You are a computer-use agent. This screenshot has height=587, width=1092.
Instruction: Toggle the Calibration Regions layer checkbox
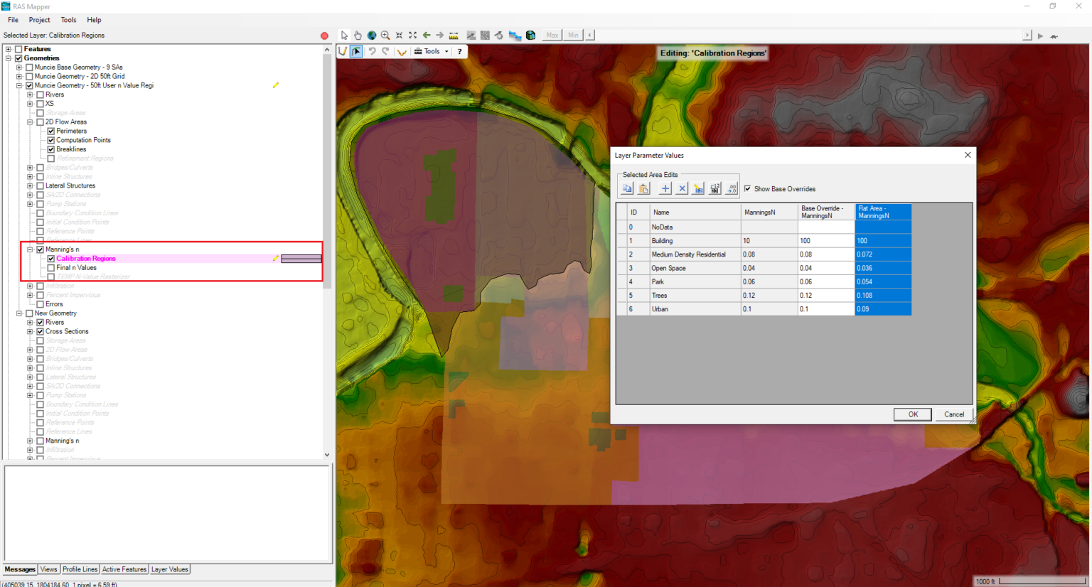click(51, 259)
